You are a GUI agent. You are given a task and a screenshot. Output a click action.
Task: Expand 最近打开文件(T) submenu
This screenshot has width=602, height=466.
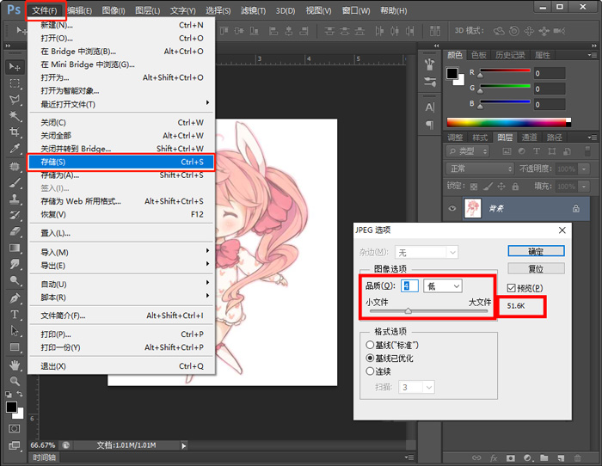tap(121, 104)
